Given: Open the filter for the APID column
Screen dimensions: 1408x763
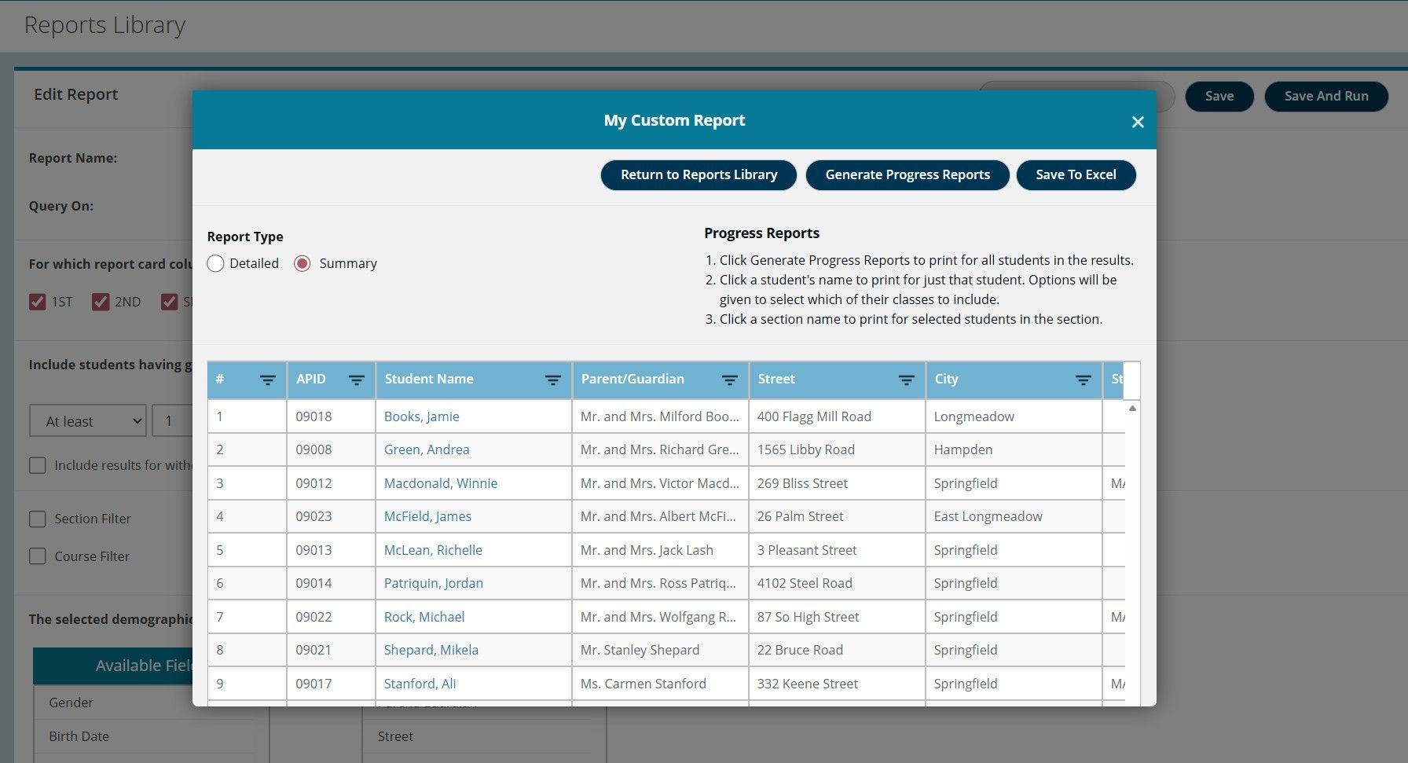Looking at the screenshot, I should click(357, 380).
